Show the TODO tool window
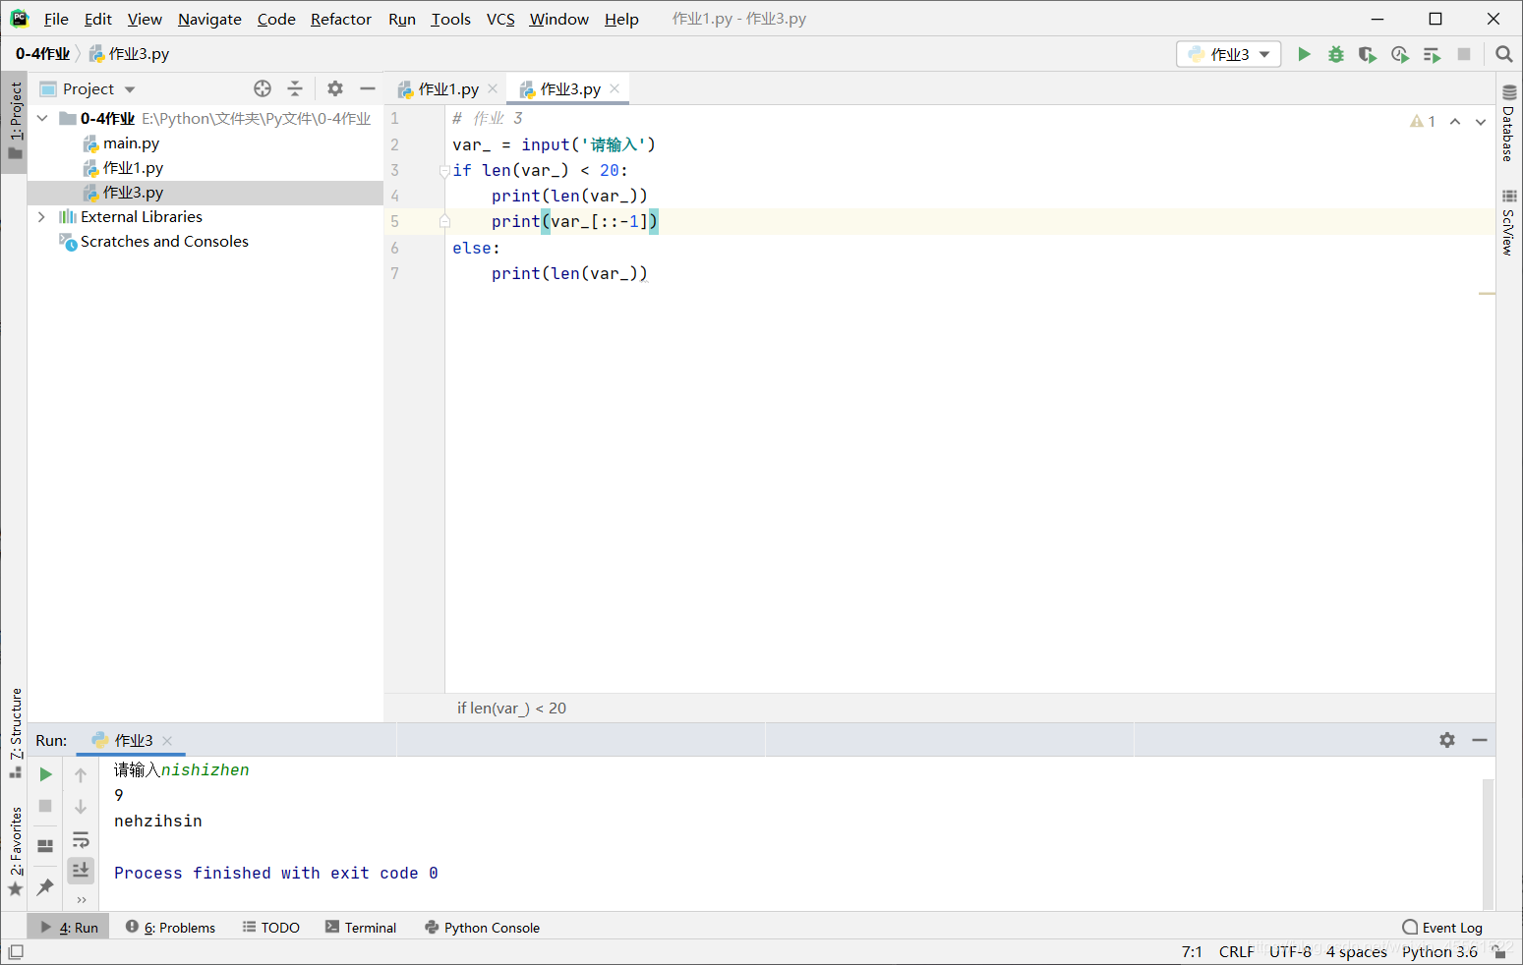Screen dimensions: 1523x965 [x=270, y=927]
